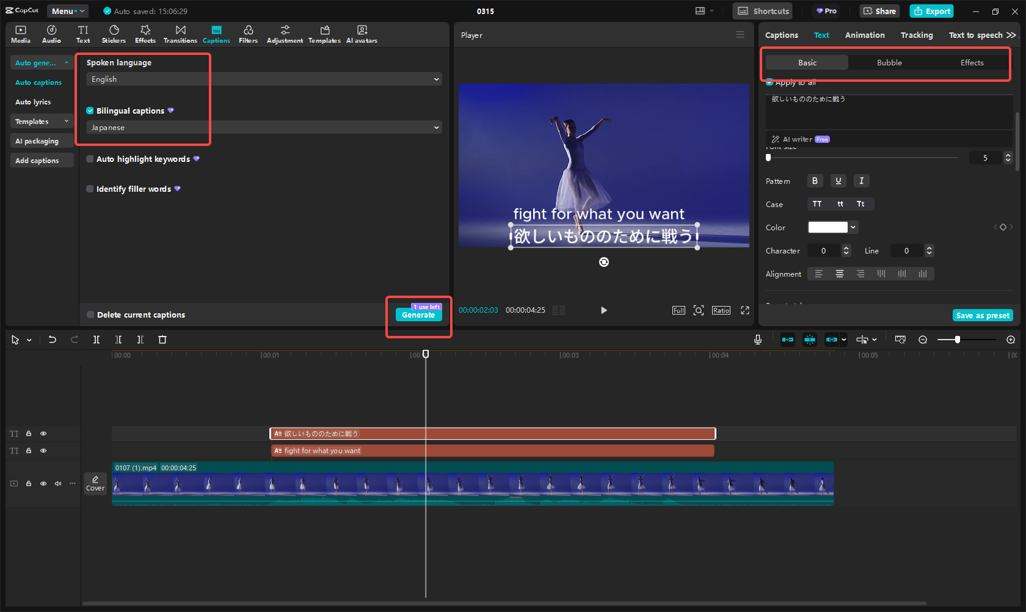The height and width of the screenshot is (612, 1026).
Task: Disable the Bilingual captions checkbox
Action: pos(90,111)
